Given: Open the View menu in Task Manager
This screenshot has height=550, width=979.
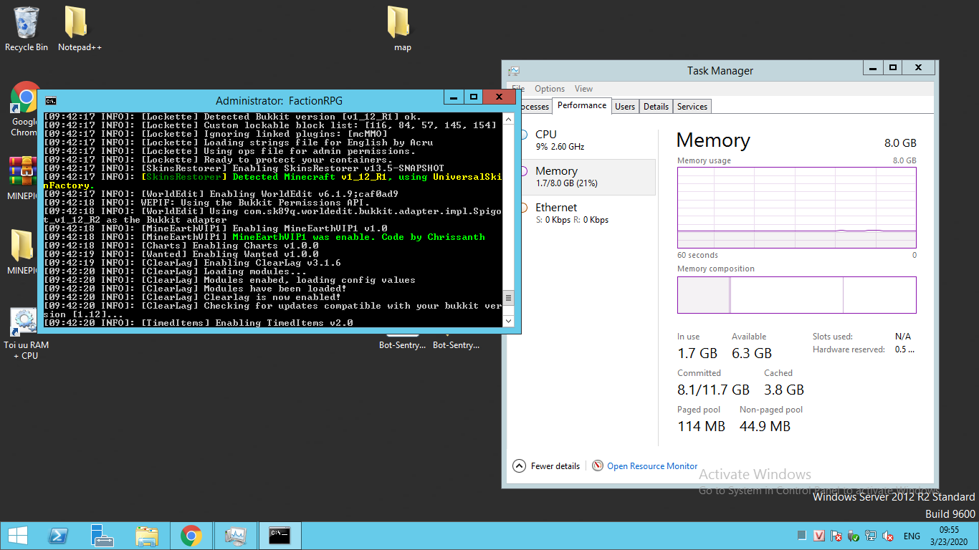Looking at the screenshot, I should pyautogui.click(x=583, y=89).
